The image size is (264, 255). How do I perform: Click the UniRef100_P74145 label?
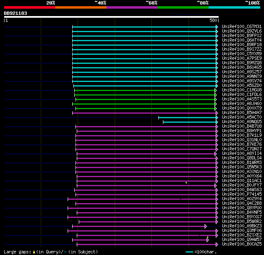242,194
